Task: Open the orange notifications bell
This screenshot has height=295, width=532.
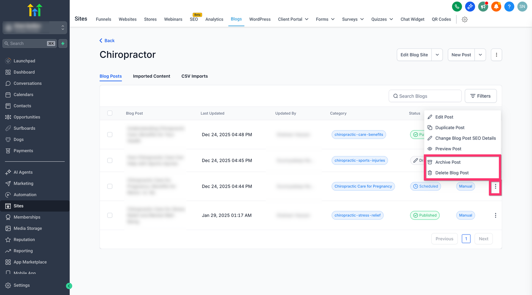Action: click(496, 6)
